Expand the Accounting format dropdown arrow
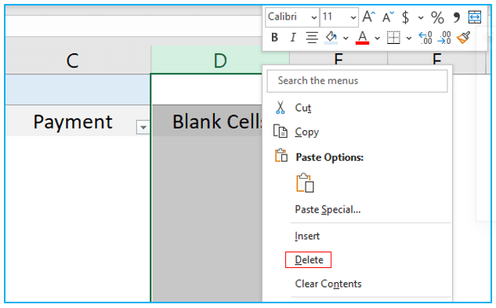 (421, 18)
